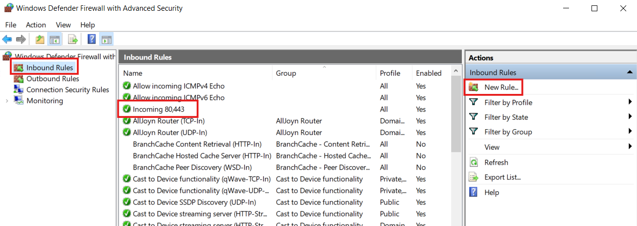The width and height of the screenshot is (637, 226).
Task: Select Outbound Rules in the tree
Action: (x=53, y=79)
